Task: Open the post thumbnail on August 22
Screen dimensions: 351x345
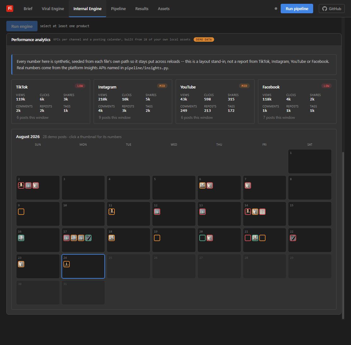Action: (293, 238)
